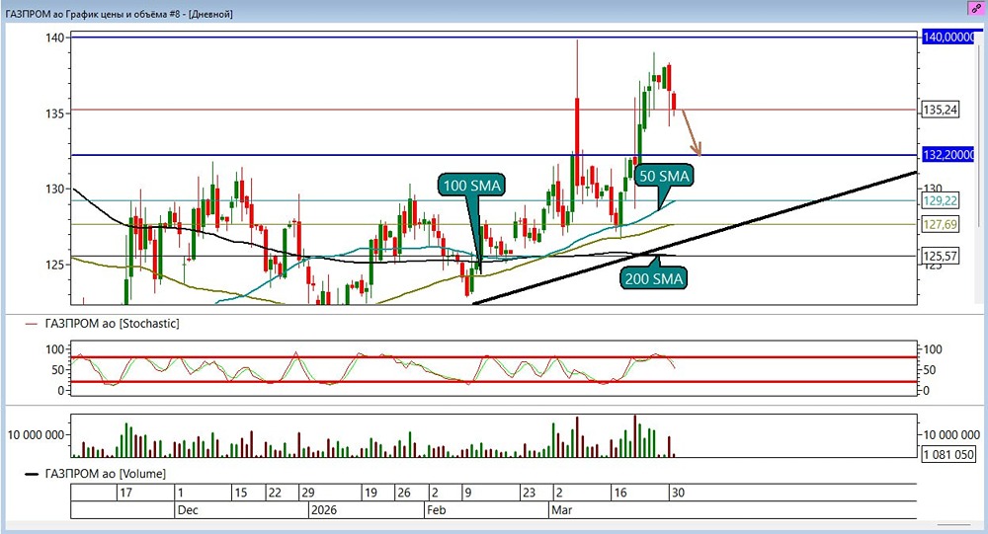Screen dimensions: 988x534
Task: Select the "100 SMA" callout annotation
Action: pos(471,186)
